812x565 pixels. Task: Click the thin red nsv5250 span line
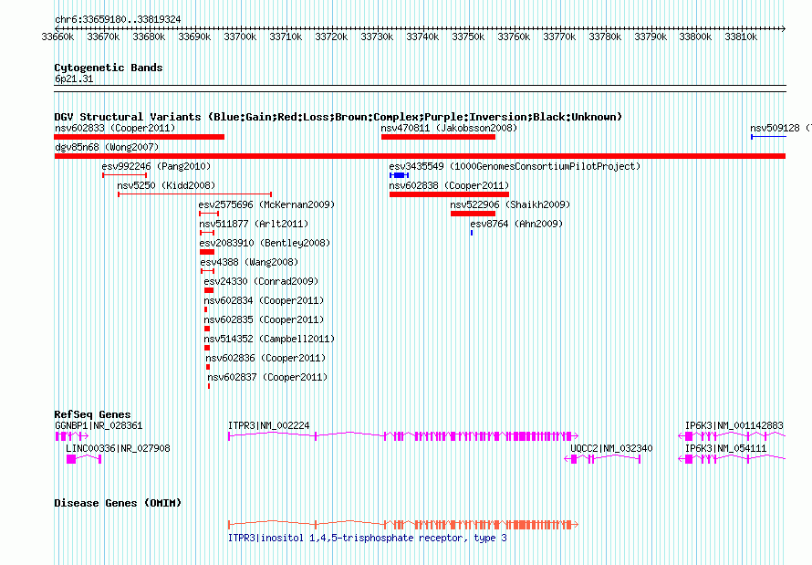coord(194,194)
